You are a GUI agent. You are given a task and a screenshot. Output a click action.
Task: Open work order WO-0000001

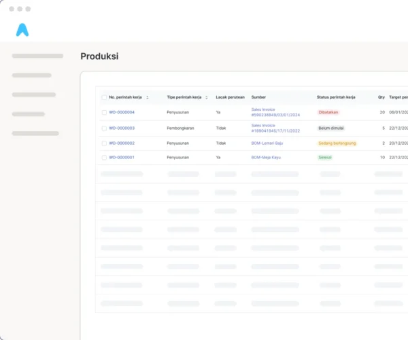pyautogui.click(x=122, y=157)
